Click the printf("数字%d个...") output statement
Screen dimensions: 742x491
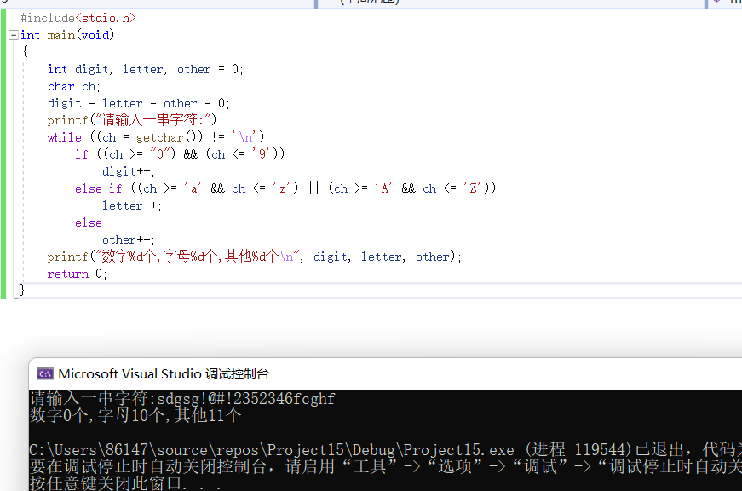click(254, 257)
